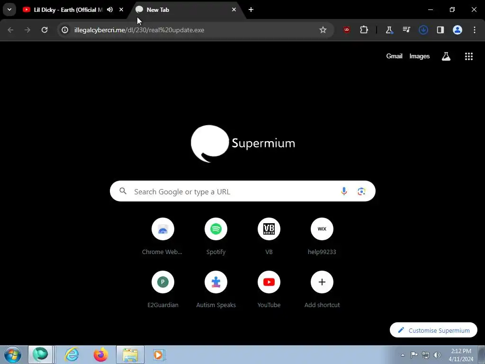Click the Show desktop strip after clock
485x364 pixels.
481,355
